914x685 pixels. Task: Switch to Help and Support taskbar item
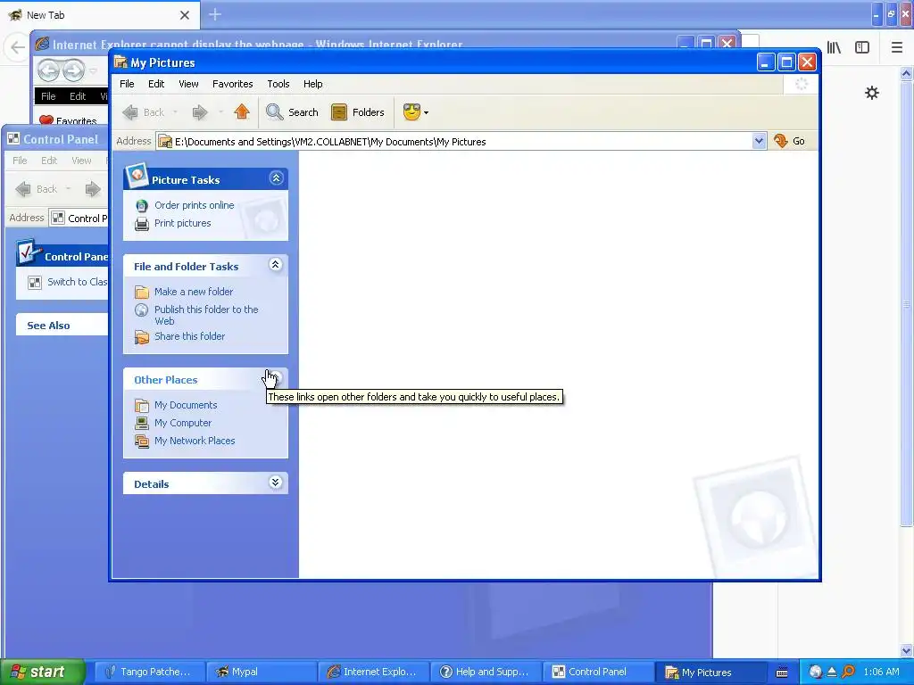coord(486,672)
